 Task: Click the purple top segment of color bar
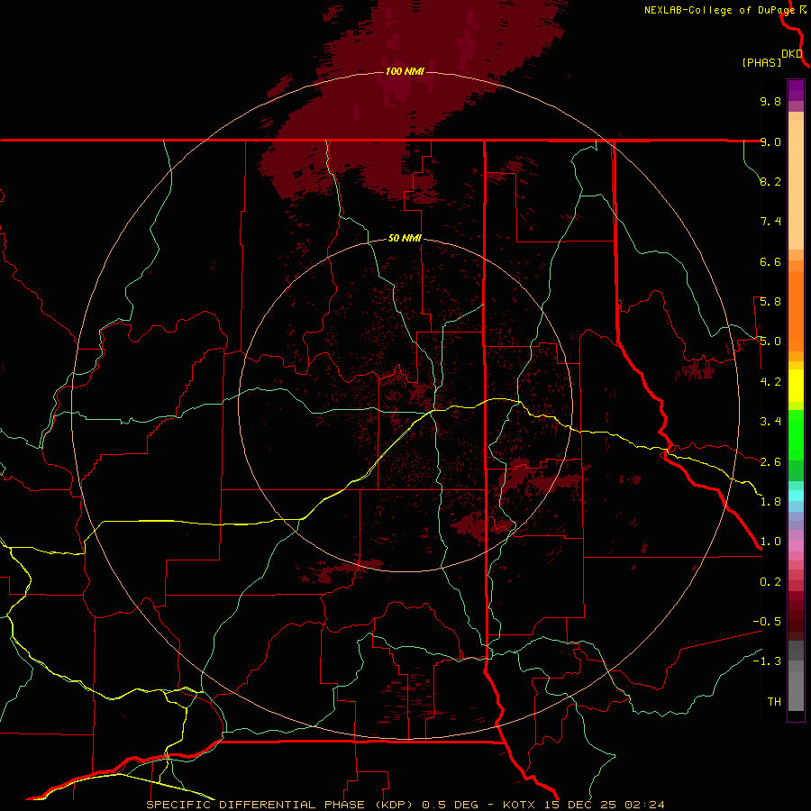pos(796,90)
